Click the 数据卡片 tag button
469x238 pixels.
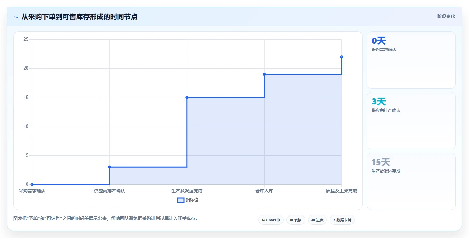tap(342, 220)
